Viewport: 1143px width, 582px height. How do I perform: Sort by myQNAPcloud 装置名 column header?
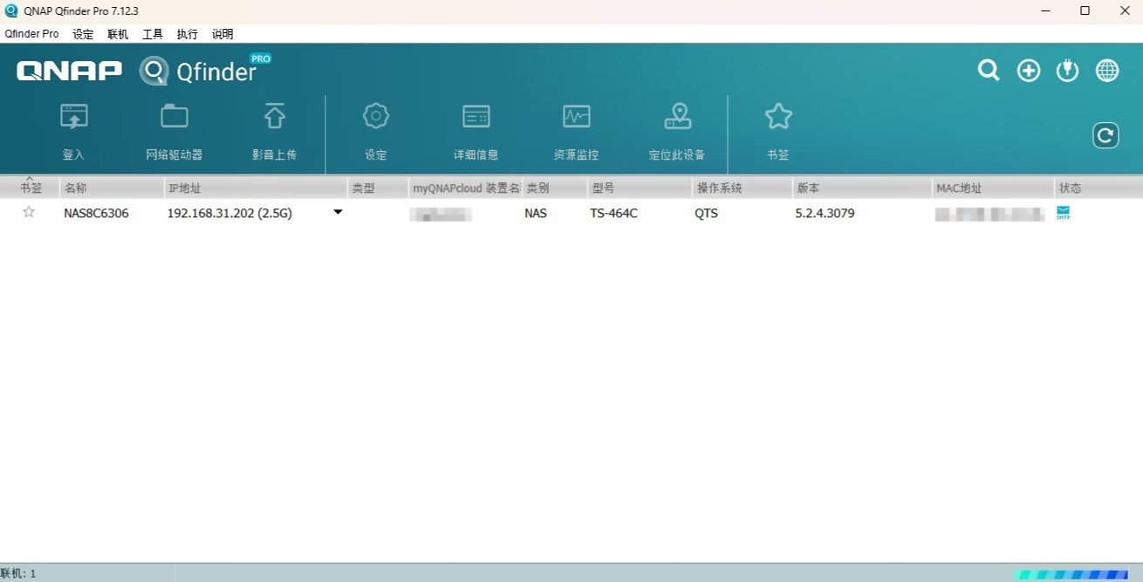click(465, 188)
